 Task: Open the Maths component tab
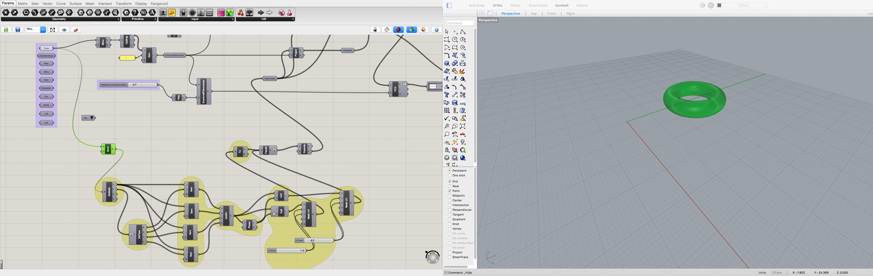point(23,4)
